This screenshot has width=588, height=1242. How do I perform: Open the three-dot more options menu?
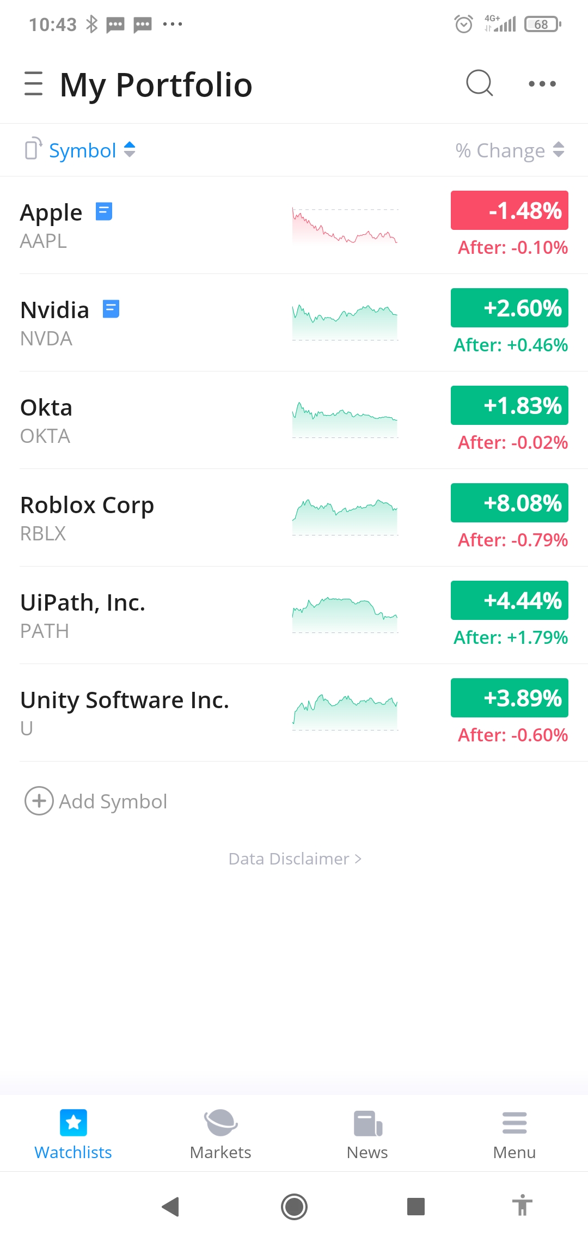point(542,84)
